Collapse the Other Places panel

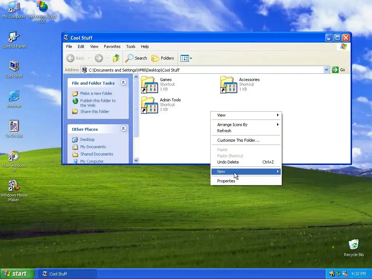point(124,129)
